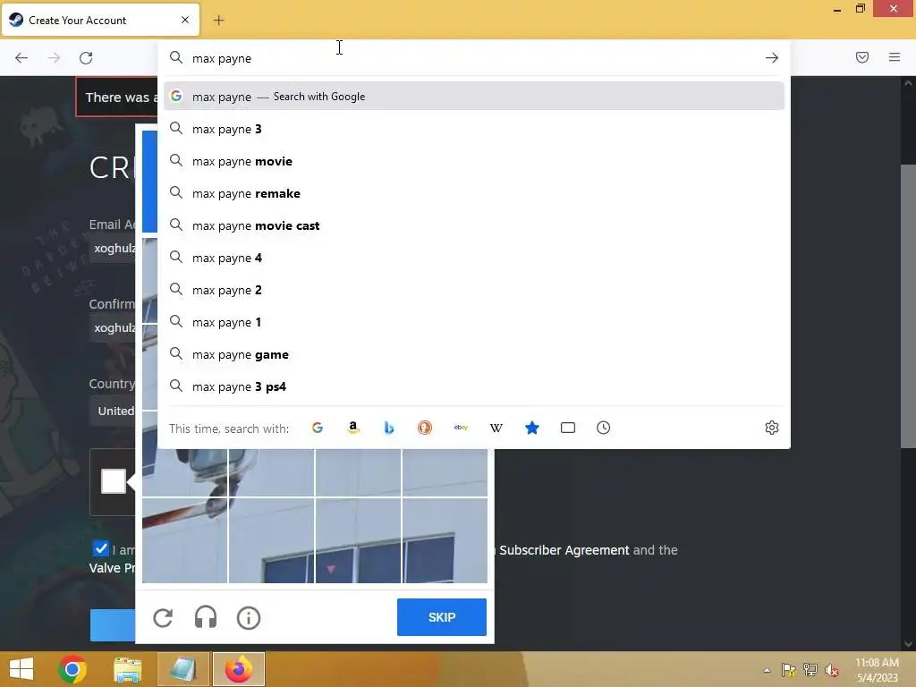Screen dimensions: 916x687
Task: Open the Subscriber Agreement link
Action: click(x=564, y=550)
